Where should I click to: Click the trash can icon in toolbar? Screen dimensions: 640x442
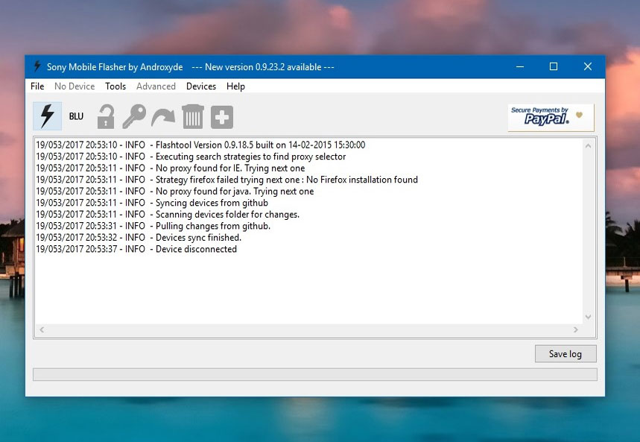193,116
